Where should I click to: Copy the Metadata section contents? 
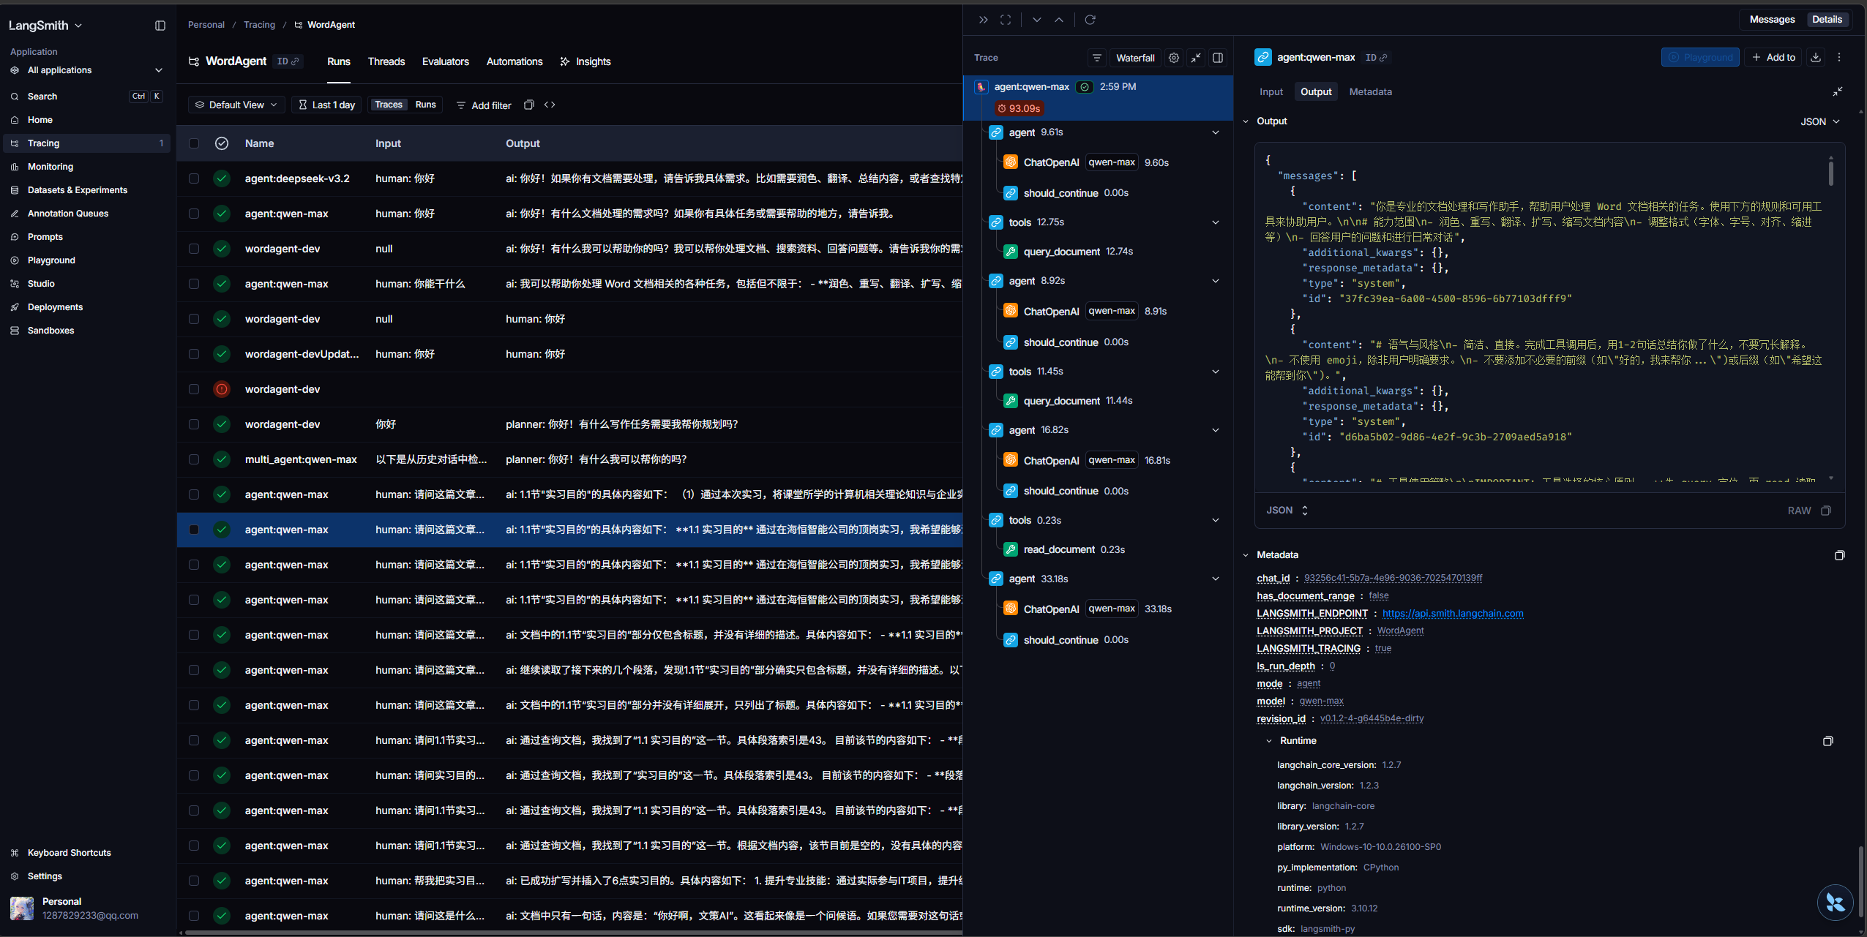pyautogui.click(x=1839, y=555)
